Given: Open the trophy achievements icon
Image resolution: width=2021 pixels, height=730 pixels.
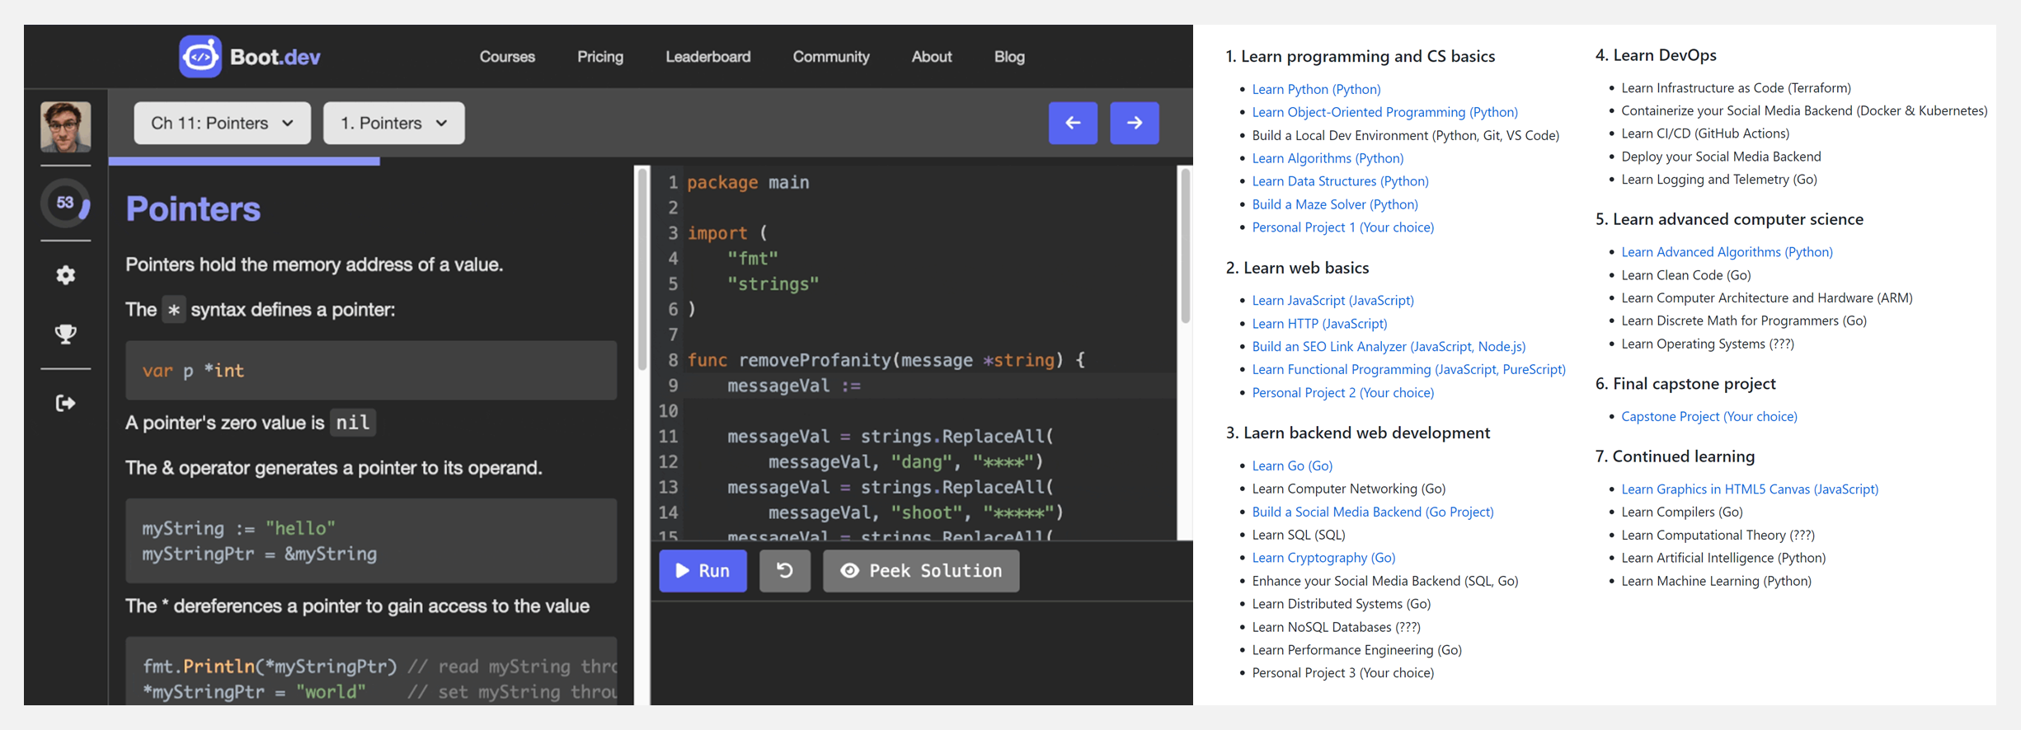Looking at the screenshot, I should [65, 334].
